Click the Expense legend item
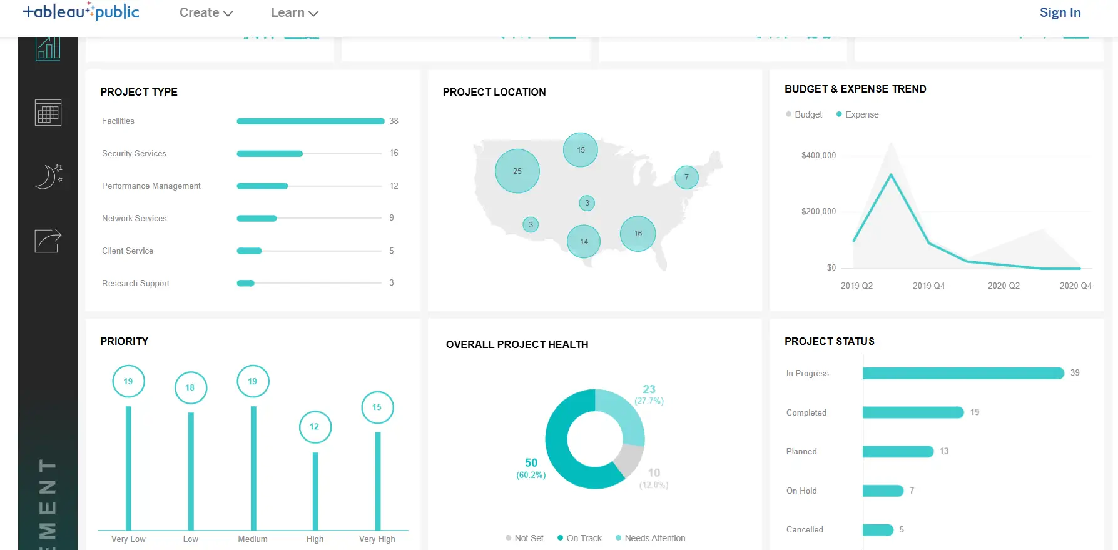 (x=858, y=114)
